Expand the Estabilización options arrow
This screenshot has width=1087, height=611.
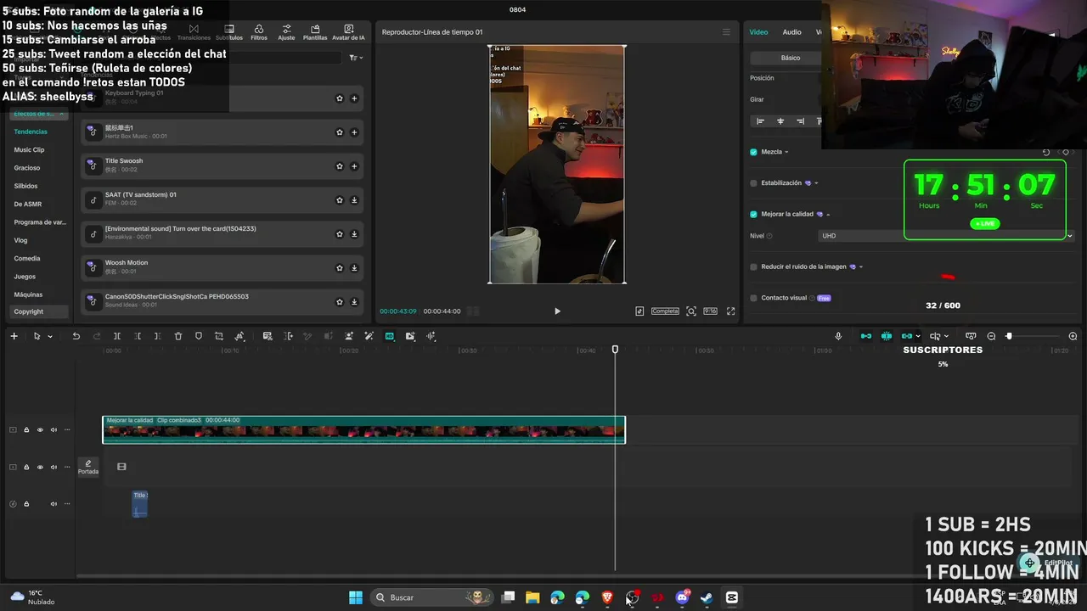coord(817,182)
